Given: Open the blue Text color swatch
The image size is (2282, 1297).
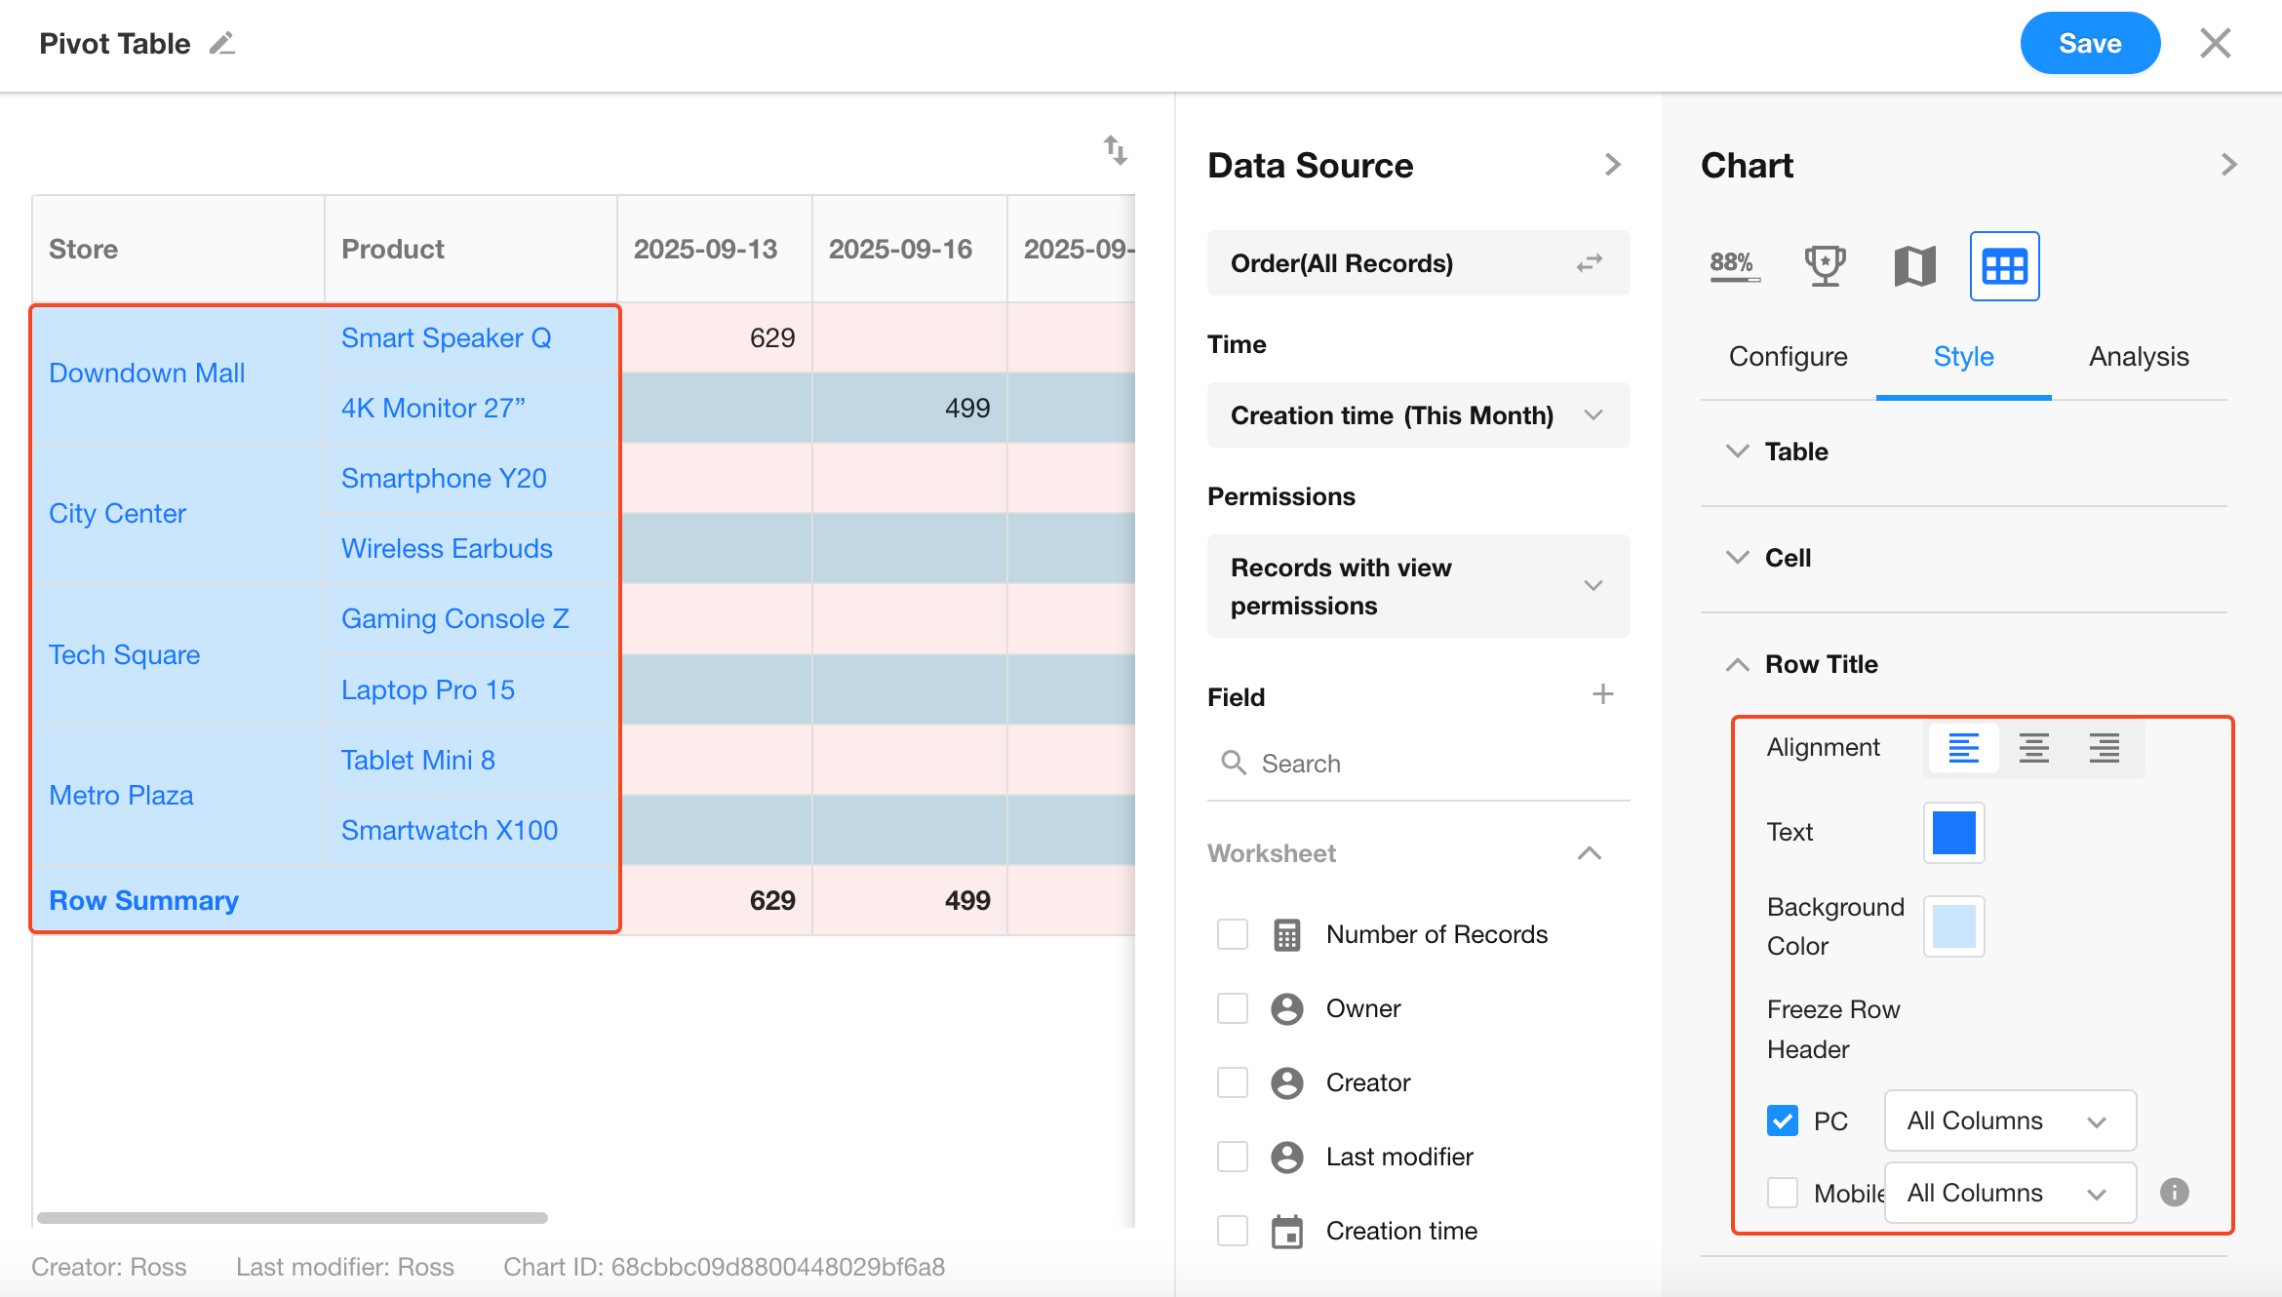Looking at the screenshot, I should coord(1953,832).
